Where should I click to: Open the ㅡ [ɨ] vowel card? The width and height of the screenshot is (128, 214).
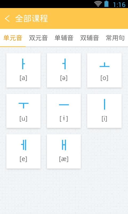tap(64, 111)
